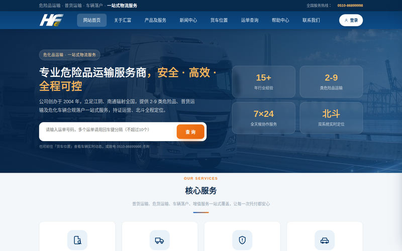The image size is (402, 251).
Task: Click the 15+ 年行业经验 stat card
Action: [263, 82]
